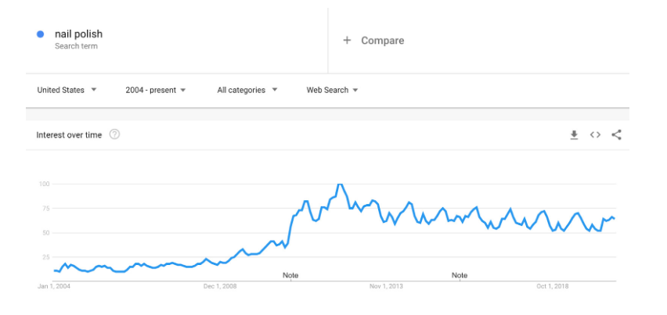Share the interest over time chart

616,135
